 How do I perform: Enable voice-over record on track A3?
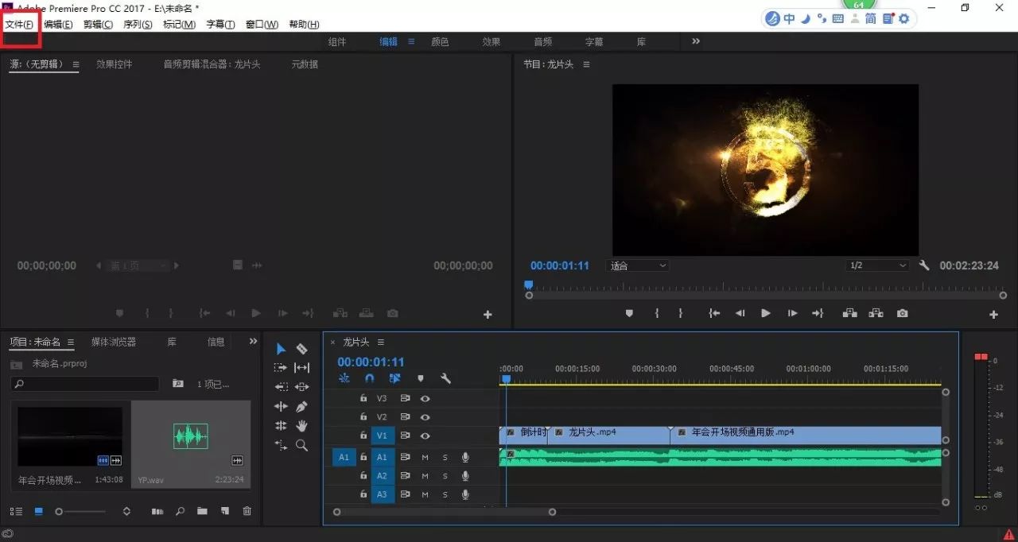tap(465, 495)
